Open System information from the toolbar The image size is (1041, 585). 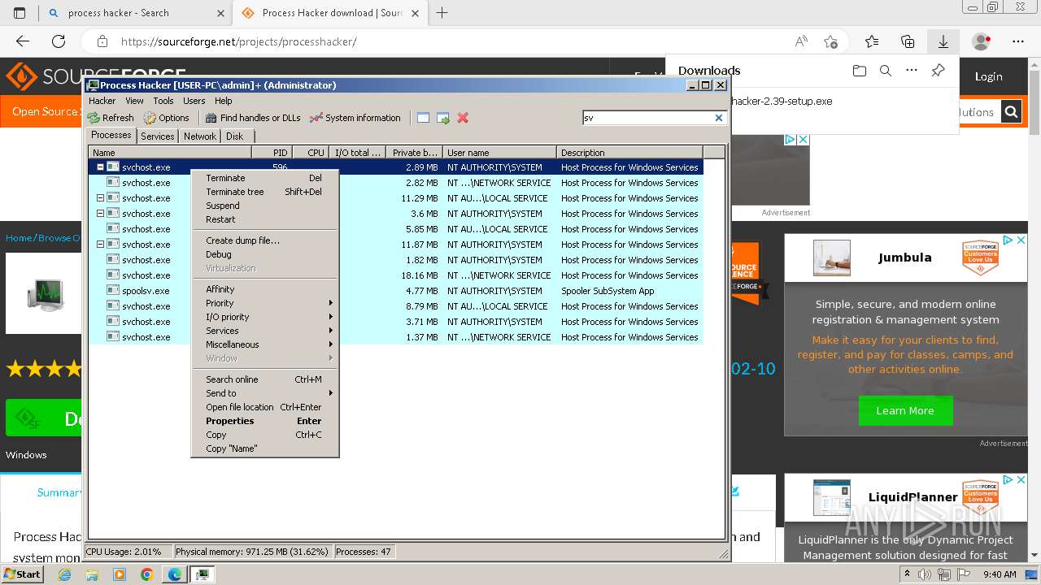click(355, 118)
